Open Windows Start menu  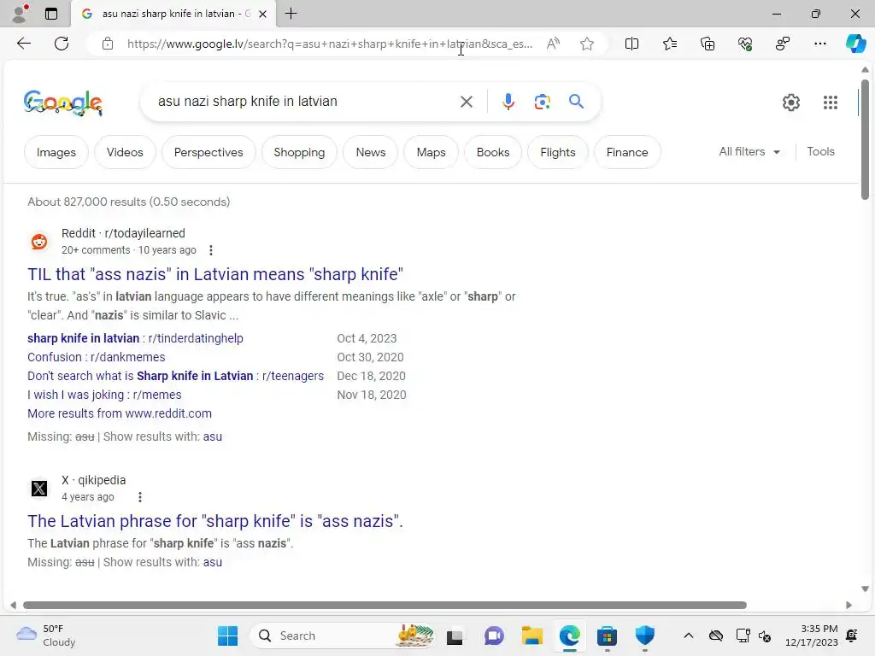(x=227, y=635)
